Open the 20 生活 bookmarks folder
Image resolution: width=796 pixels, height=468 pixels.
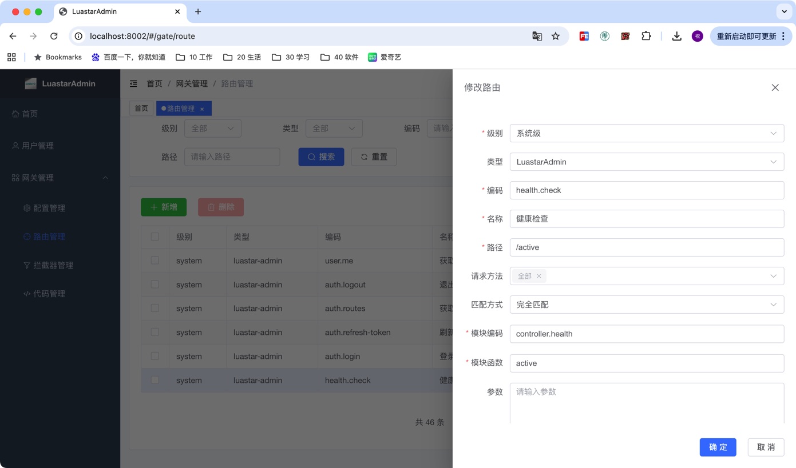tap(242, 57)
